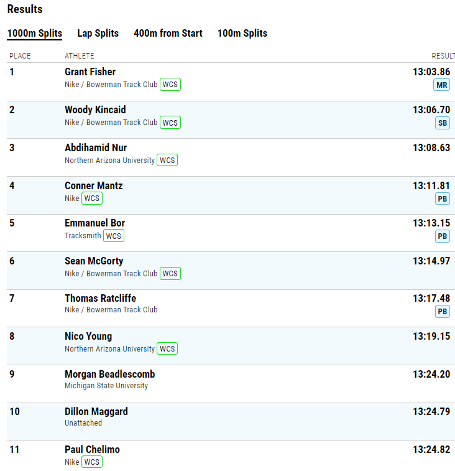Screen dimensions: 455x471
Task: Click the PB badge for Conner Mantz
Action: coord(443,198)
